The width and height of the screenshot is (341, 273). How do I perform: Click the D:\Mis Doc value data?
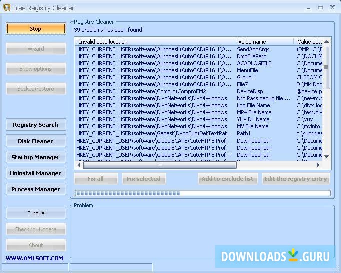point(309,84)
